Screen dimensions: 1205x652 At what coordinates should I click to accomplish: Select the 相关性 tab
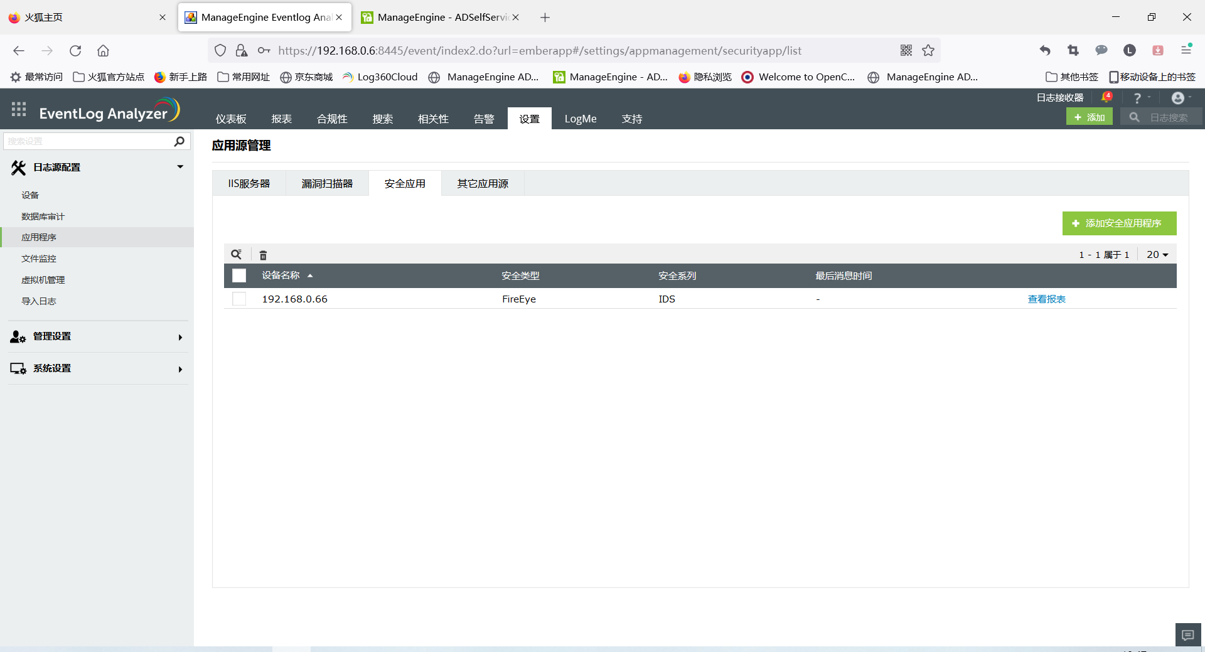[x=434, y=119]
